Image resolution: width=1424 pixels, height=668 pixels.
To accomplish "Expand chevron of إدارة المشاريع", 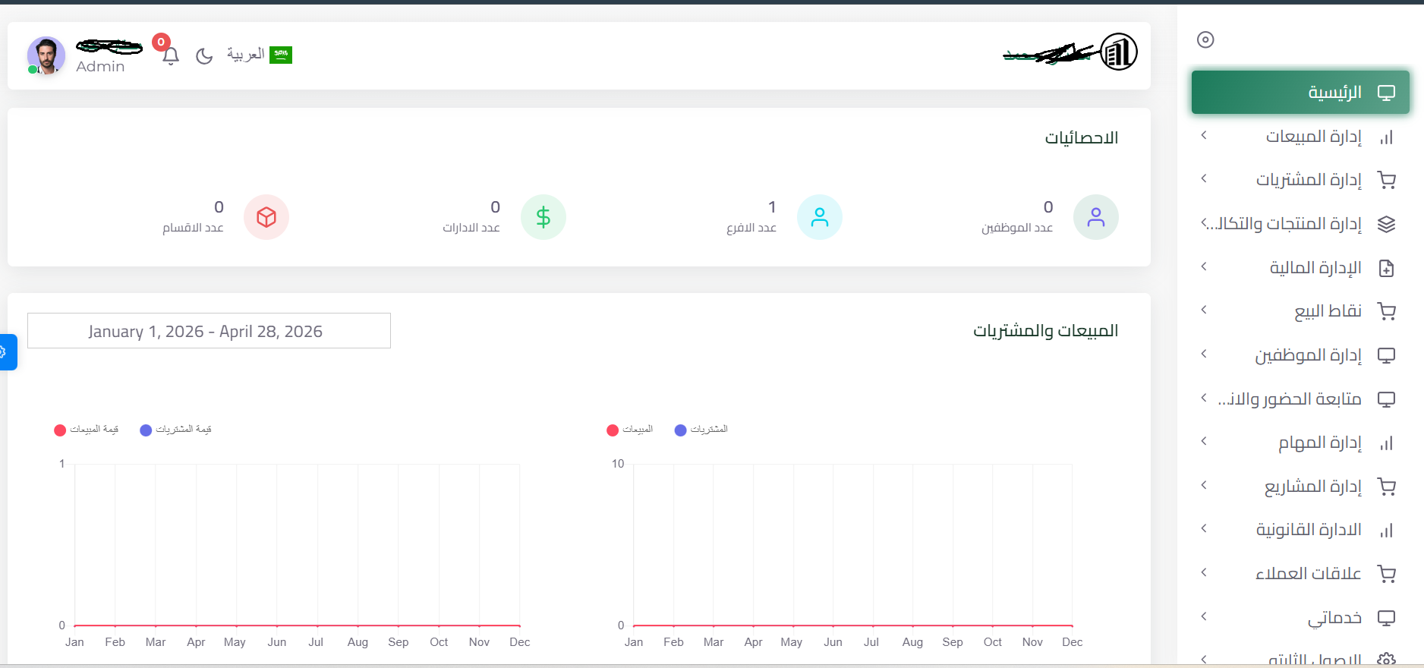I will coord(1204,485).
